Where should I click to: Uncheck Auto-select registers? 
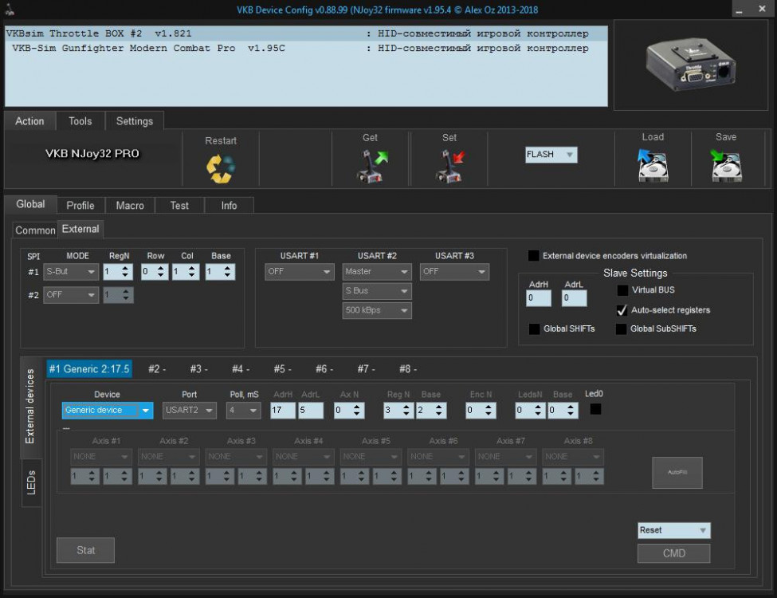tap(622, 310)
